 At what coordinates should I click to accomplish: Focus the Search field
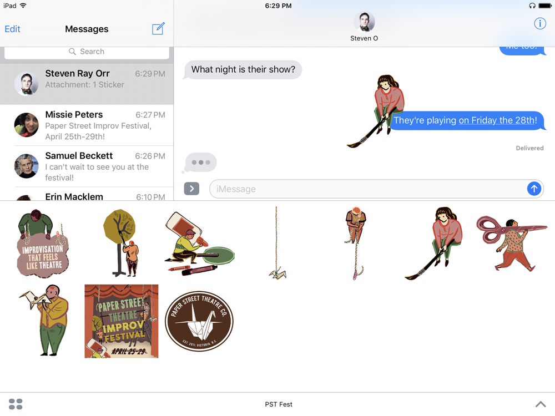pos(87,52)
